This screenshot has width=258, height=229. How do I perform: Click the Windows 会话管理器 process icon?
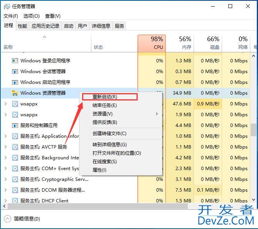(15, 72)
